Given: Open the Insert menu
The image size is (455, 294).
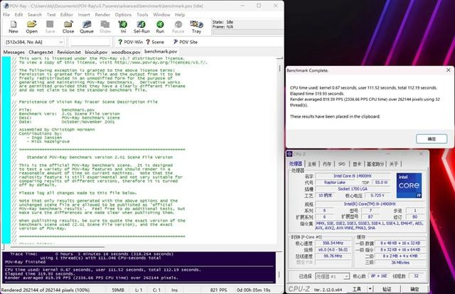Looking at the screenshot, I should pyautogui.click(x=84, y=14).
